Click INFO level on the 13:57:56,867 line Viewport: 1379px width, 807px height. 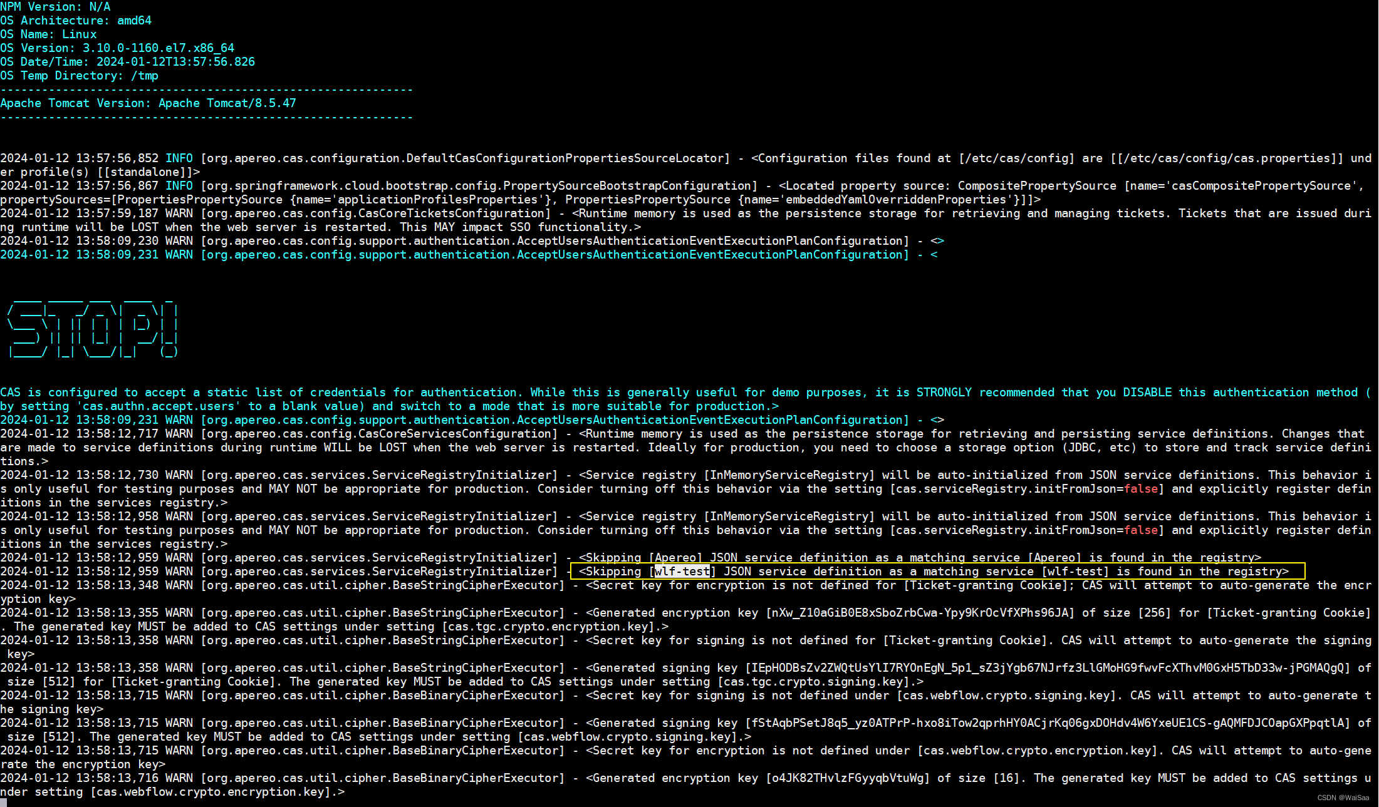[179, 186]
